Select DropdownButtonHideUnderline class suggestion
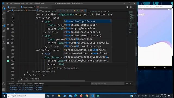The width and height of the screenshot is (174, 98). [x=88, y=50]
